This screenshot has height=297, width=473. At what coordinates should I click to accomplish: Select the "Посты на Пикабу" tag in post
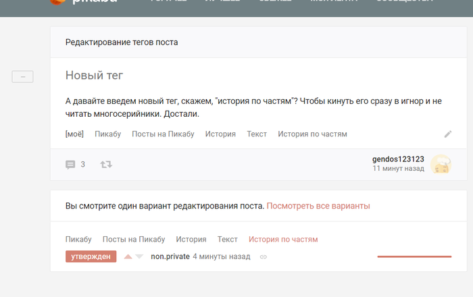pos(163,134)
